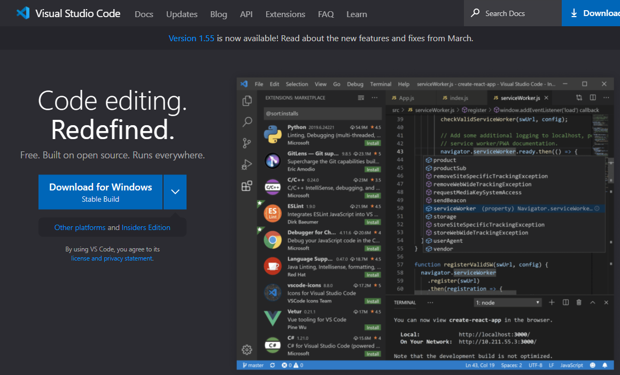The width and height of the screenshot is (620, 375).
Task: Select serviceWorker in autocomplete list
Action: (x=513, y=209)
